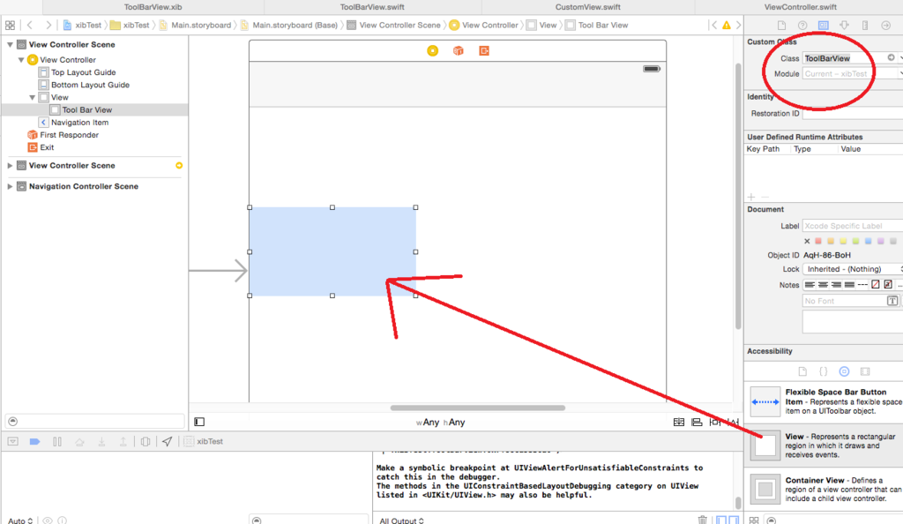
Task: Click the Restoration ID input field
Action: [853, 114]
